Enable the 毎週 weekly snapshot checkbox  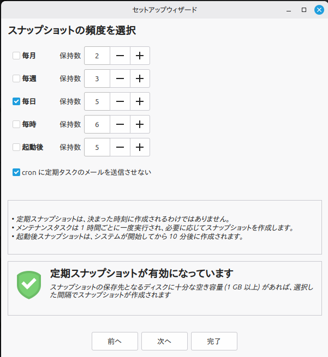tap(16, 78)
